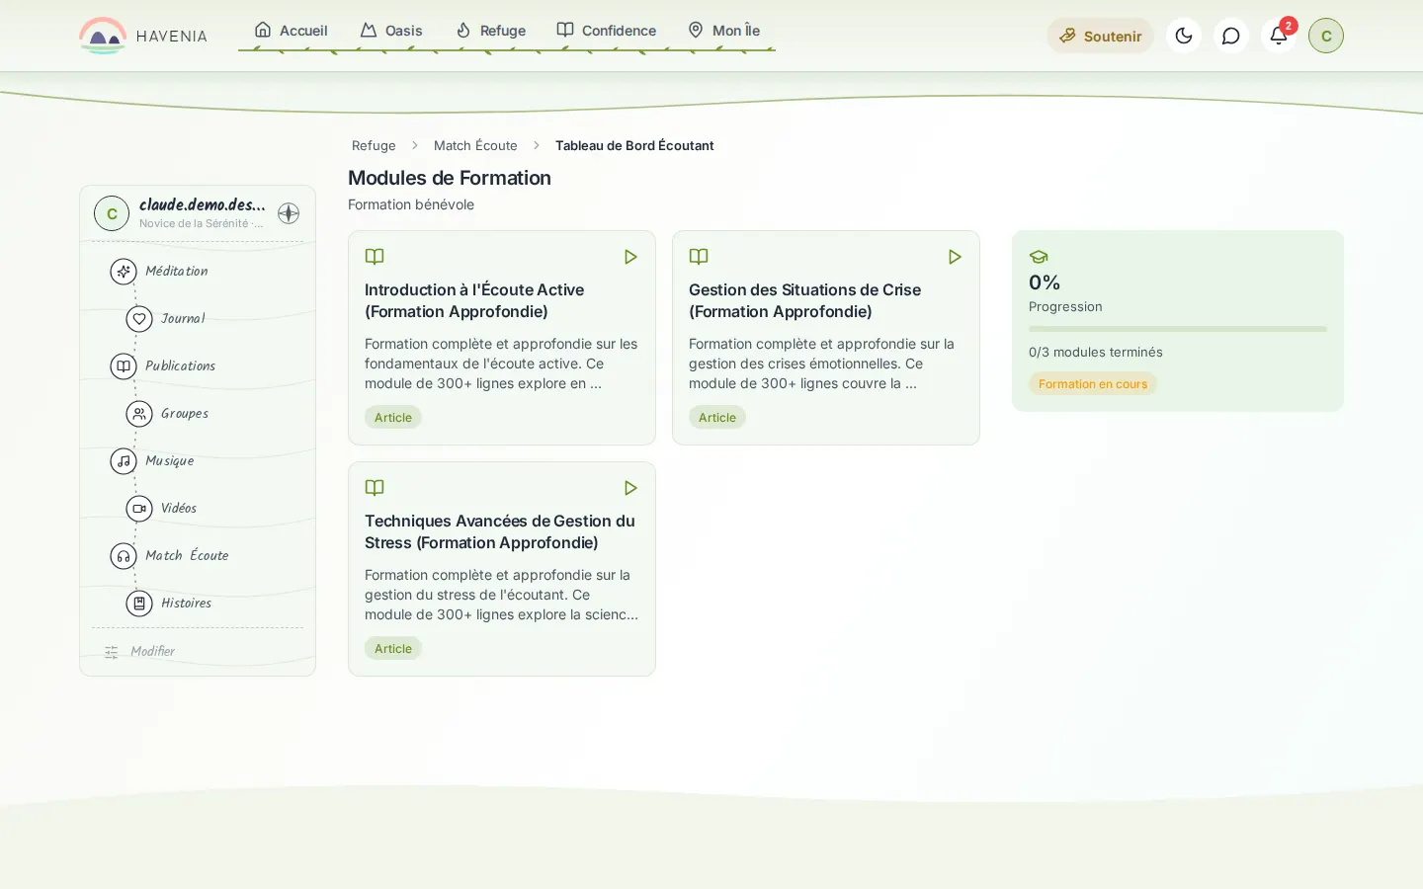The image size is (1423, 889).
Task: Play the Gestion des Situations de Crise module
Action: [955, 257]
